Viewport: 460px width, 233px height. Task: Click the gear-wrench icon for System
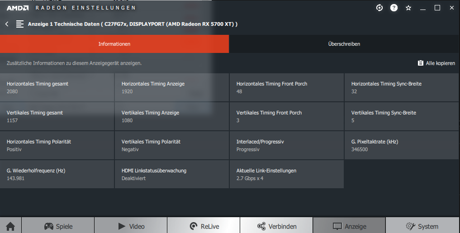410,226
